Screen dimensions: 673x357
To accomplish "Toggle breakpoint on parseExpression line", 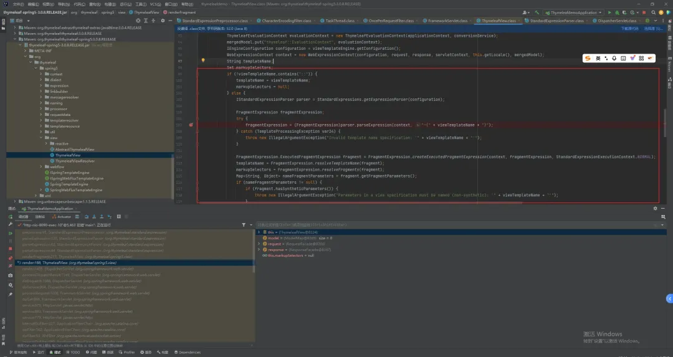I will [x=191, y=125].
